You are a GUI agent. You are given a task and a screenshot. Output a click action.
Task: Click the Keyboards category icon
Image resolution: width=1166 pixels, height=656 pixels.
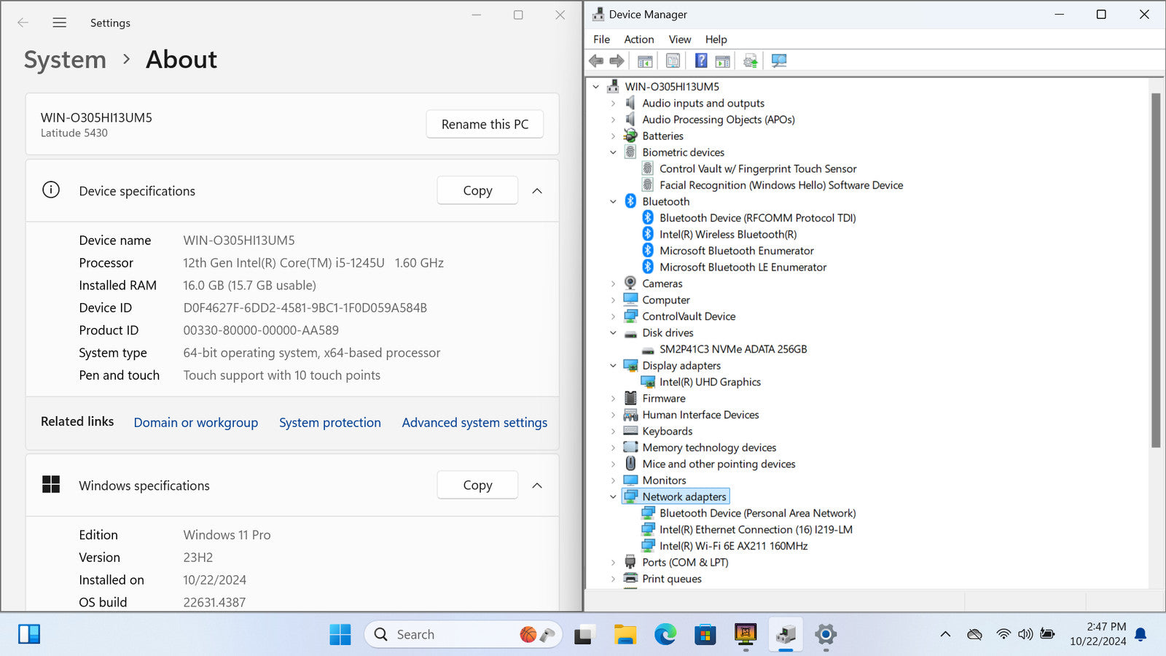pos(630,431)
